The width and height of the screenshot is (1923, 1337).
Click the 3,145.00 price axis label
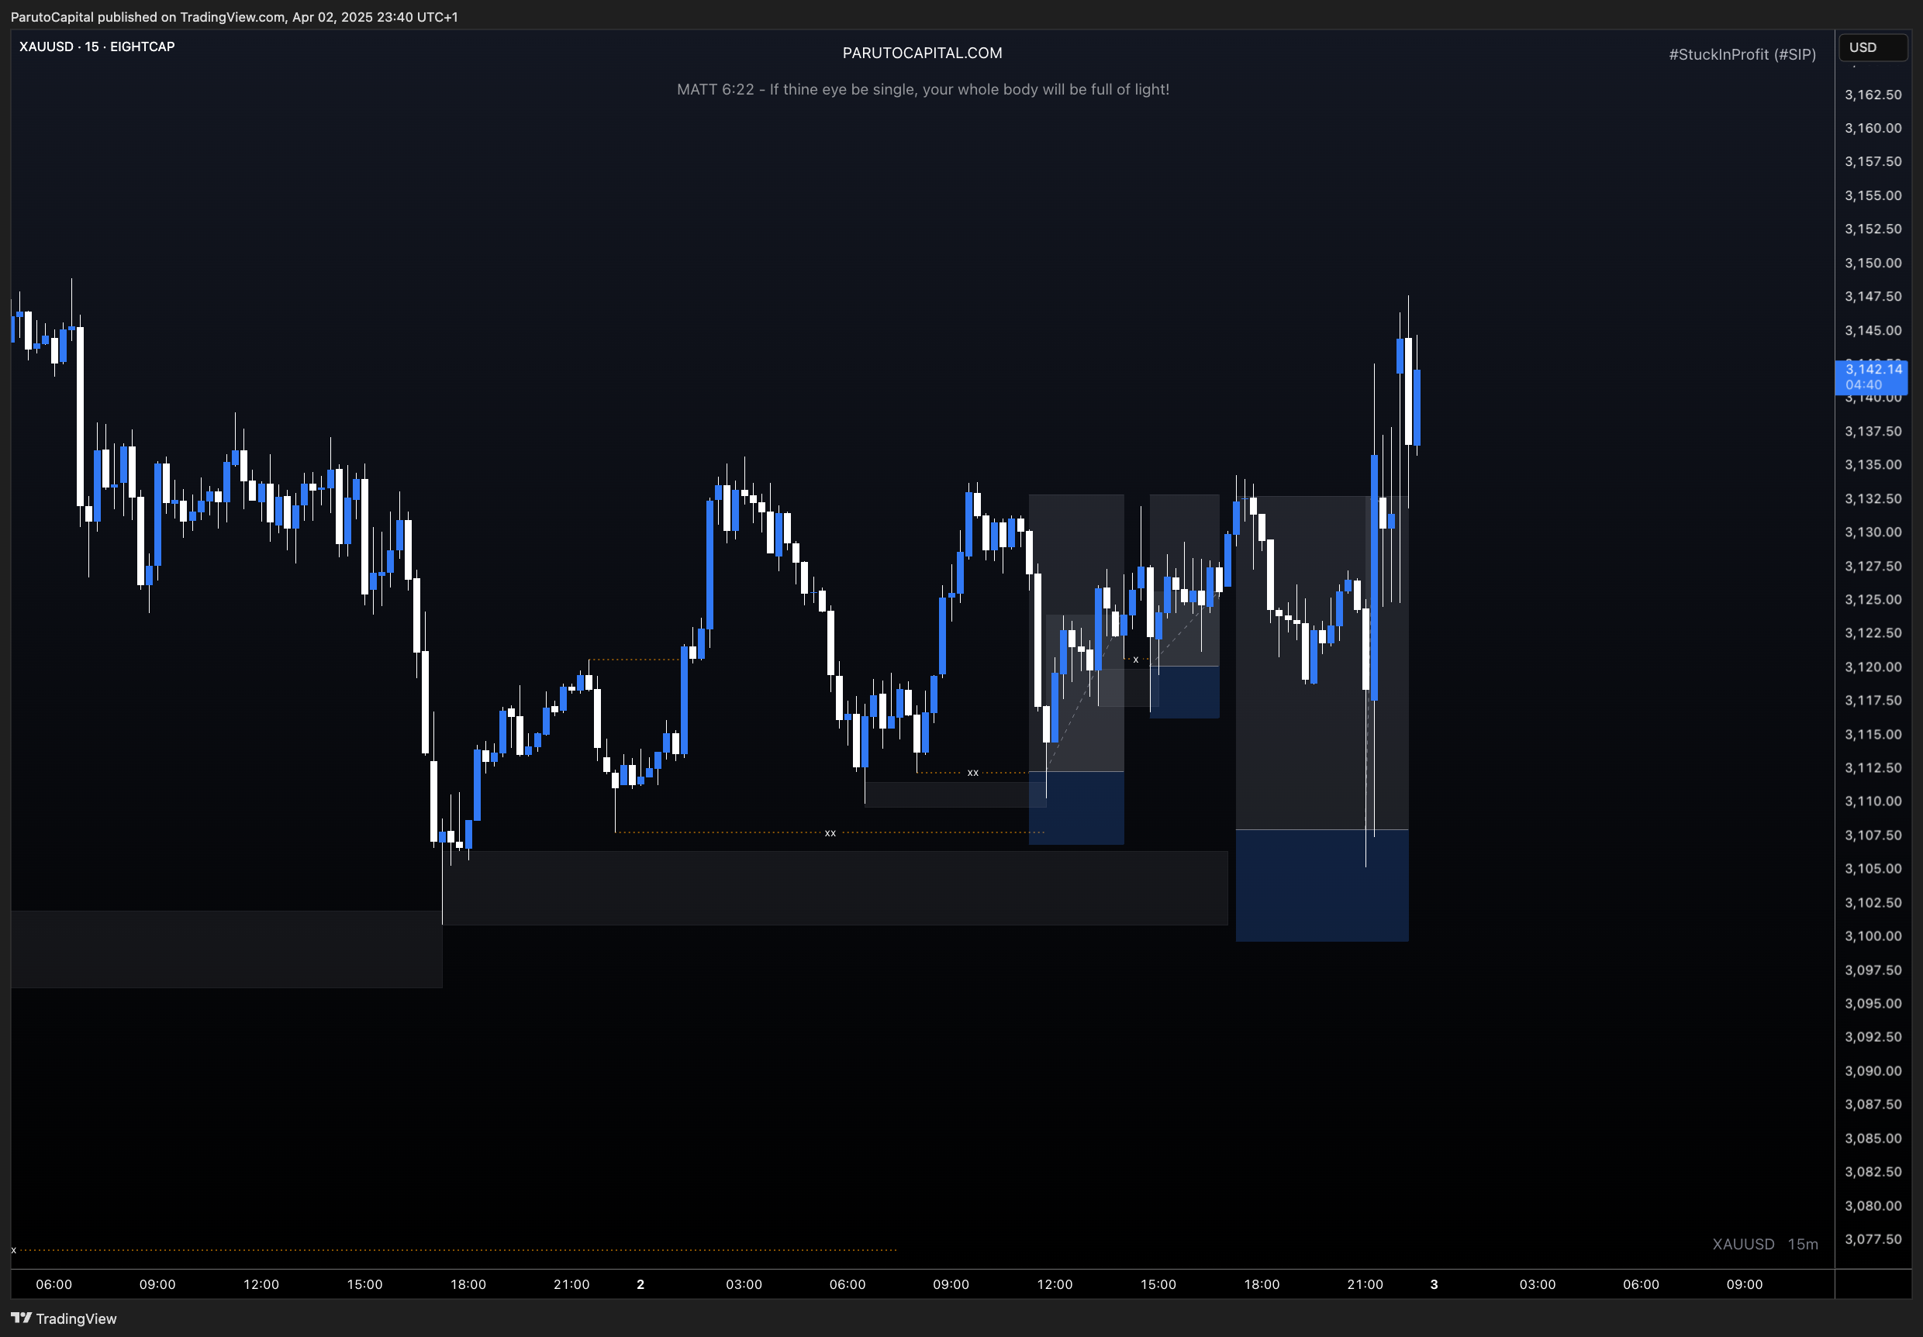1873,330
